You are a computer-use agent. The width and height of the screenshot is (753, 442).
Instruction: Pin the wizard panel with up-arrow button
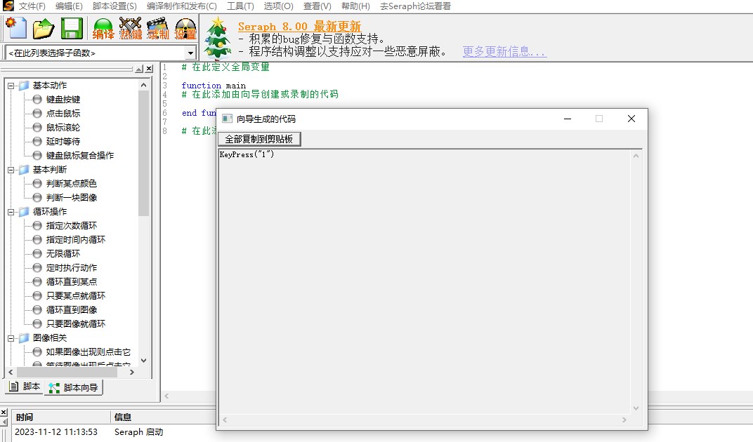point(139,69)
